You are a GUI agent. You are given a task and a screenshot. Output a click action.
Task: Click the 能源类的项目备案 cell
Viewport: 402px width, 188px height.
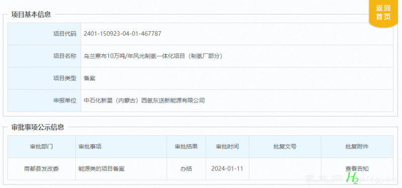point(121,169)
